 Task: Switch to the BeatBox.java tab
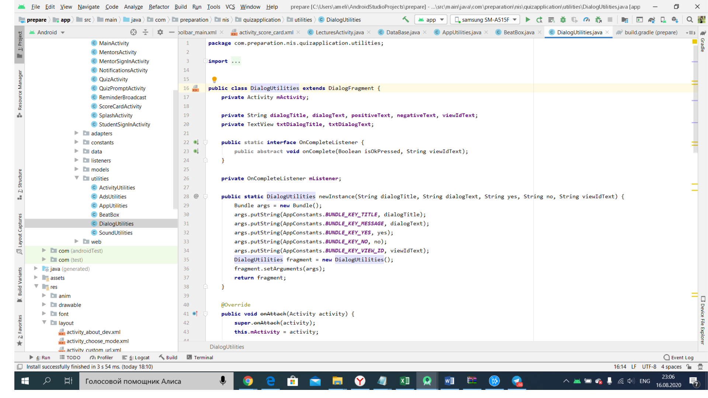[518, 32]
